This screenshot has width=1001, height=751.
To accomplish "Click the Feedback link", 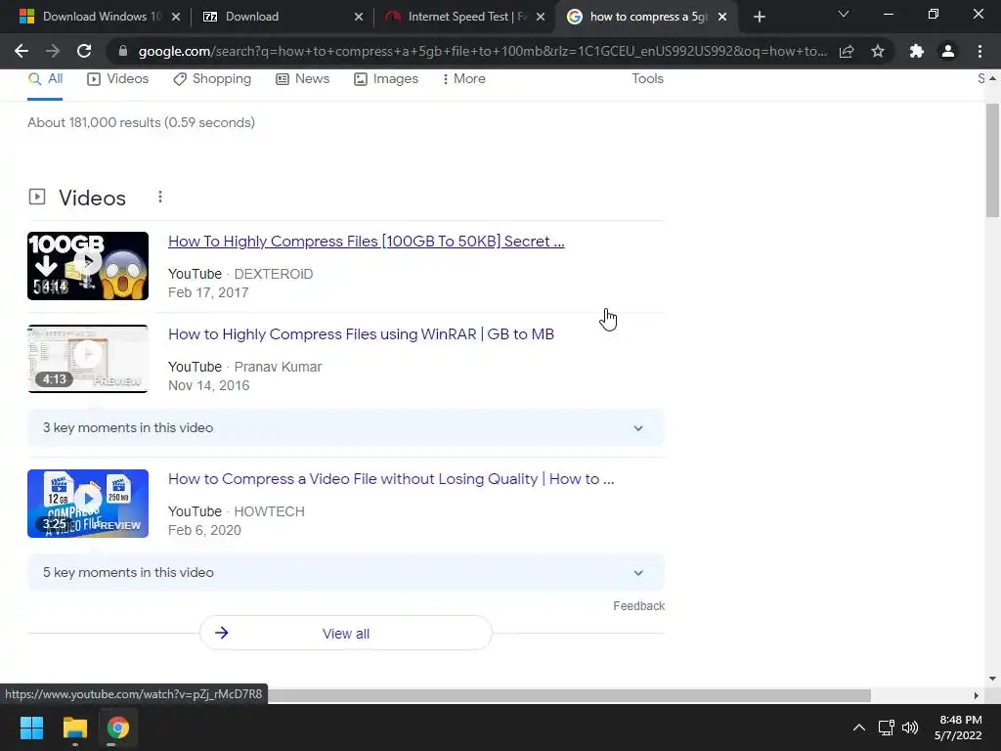I will (638, 606).
